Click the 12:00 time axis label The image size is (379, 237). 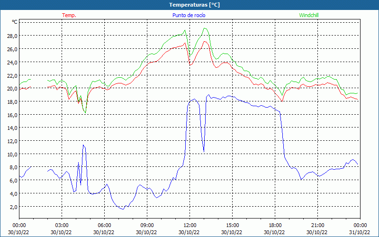tap(189, 225)
